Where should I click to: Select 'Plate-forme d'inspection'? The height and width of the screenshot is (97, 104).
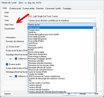pos(60,54)
